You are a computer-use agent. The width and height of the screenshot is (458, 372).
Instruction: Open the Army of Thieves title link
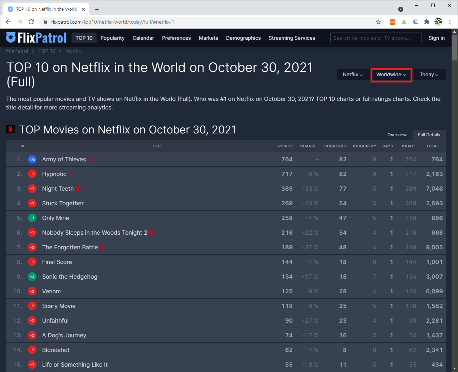tap(64, 159)
